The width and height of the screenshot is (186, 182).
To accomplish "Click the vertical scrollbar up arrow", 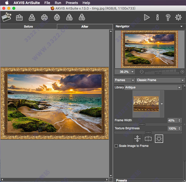I will [111, 31].
